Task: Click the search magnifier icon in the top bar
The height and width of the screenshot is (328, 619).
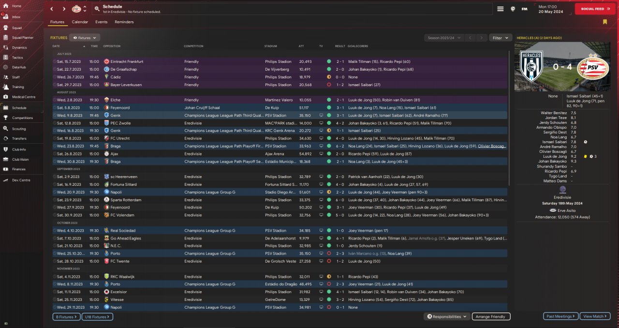Action: point(97,9)
